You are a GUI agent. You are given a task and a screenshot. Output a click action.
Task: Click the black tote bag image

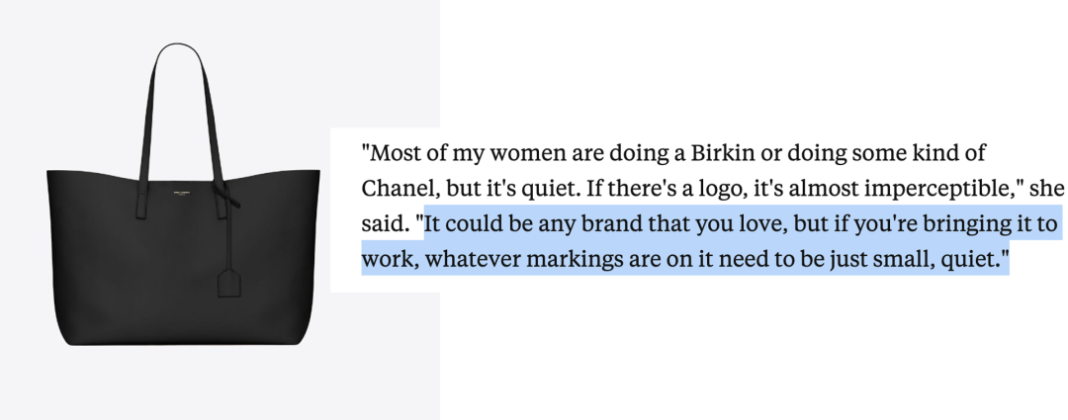(x=183, y=195)
